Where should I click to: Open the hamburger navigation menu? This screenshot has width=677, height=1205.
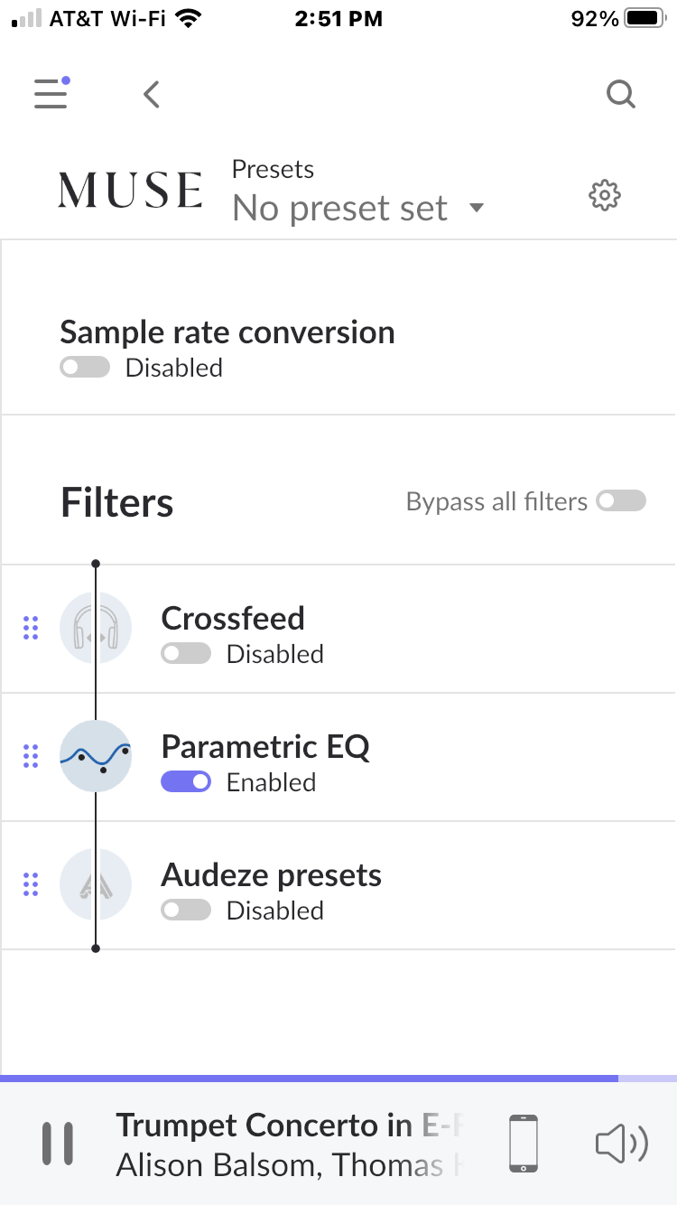pyautogui.click(x=51, y=94)
